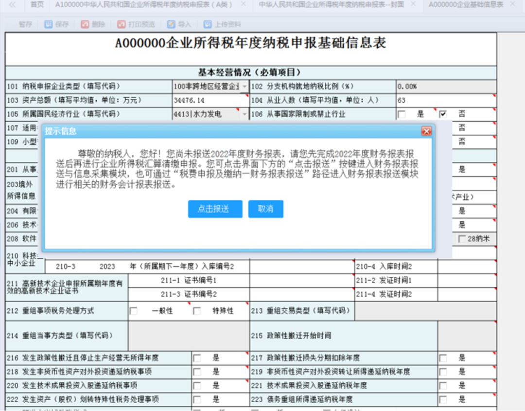Expand the 105 所属国民经济行业 dropdown
The image size is (525, 411).
245,114
